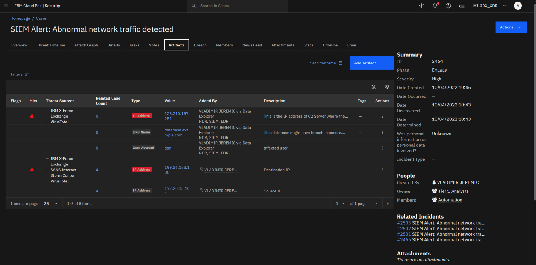Select the Artifacts tab
Screen dimensions: 536x265
click(177, 45)
